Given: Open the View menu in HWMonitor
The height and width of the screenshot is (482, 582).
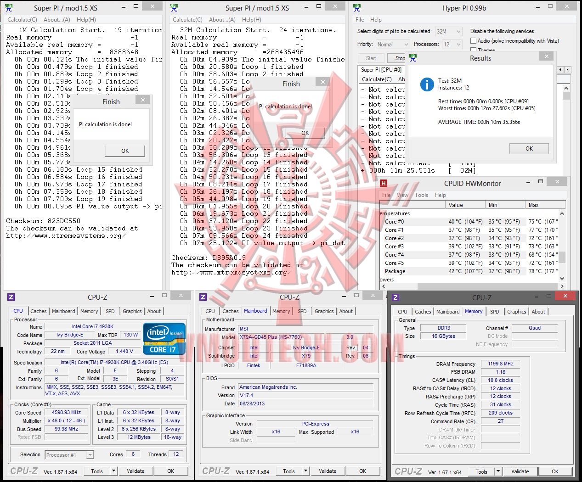Looking at the screenshot, I should click(x=403, y=195).
